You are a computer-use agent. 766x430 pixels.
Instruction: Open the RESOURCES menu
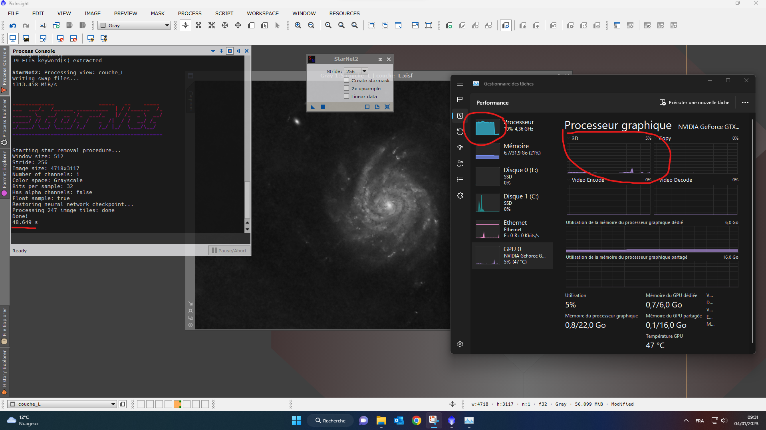pyautogui.click(x=344, y=13)
